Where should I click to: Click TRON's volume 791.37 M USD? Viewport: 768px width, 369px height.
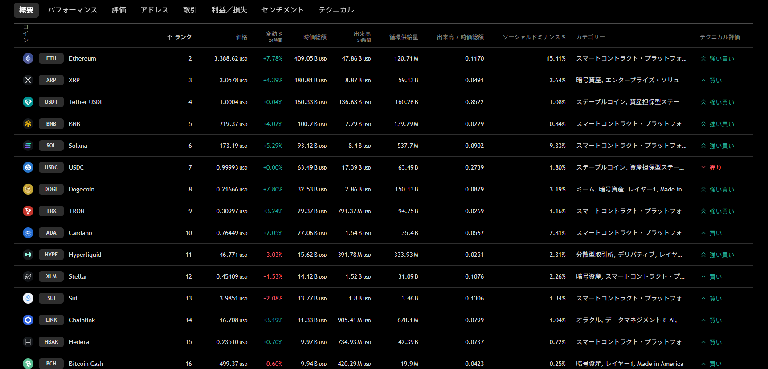[354, 211]
